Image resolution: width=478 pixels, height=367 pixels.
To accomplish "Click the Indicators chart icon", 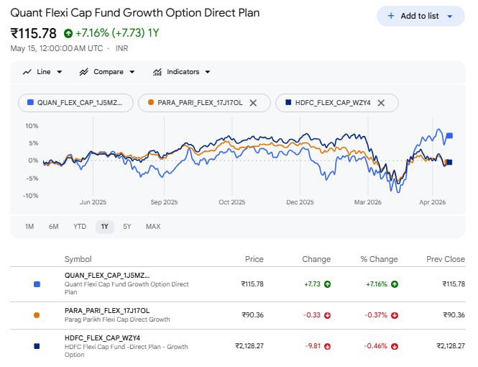I will coord(157,72).
